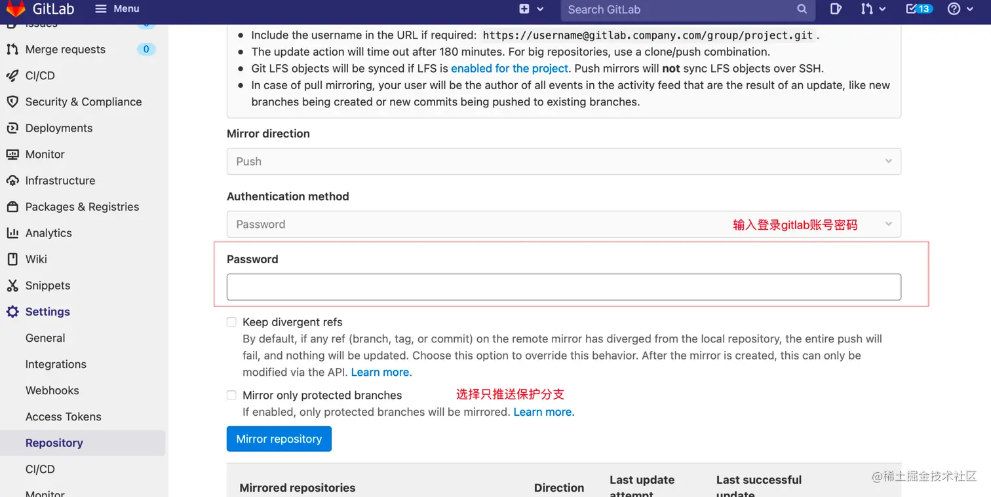Click the Analytics chart icon
This screenshot has height=497, width=991.
[12, 232]
